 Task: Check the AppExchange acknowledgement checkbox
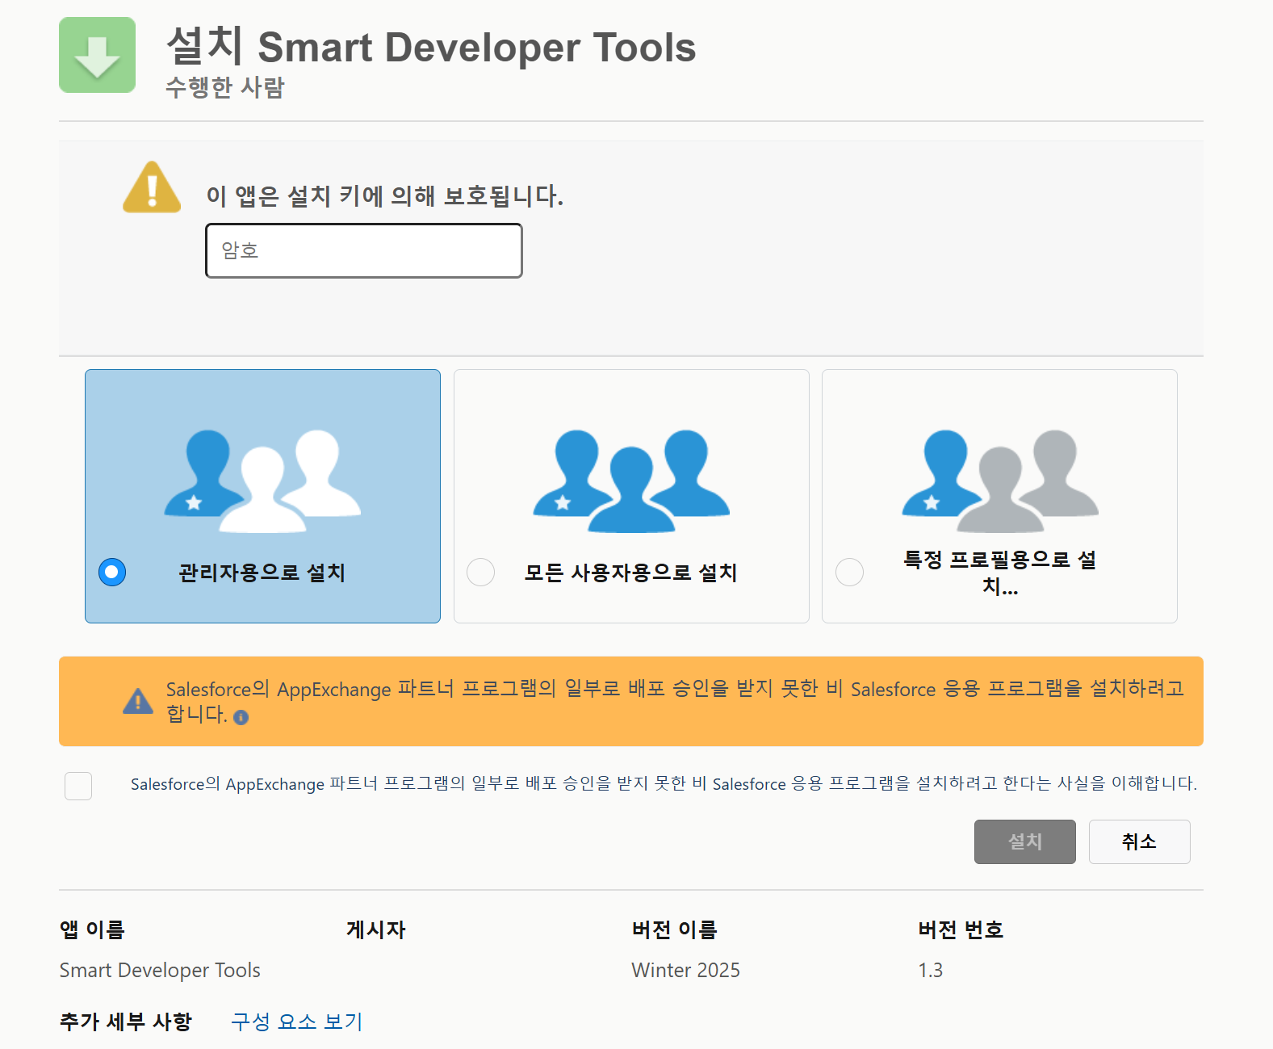click(78, 786)
